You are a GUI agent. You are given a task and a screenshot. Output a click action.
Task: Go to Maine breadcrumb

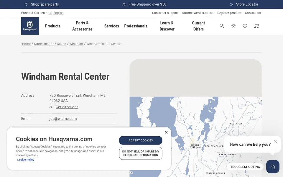point(62,44)
